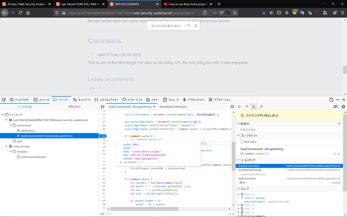
Task: Step over using the debugger toolbar icon
Action: point(246,107)
